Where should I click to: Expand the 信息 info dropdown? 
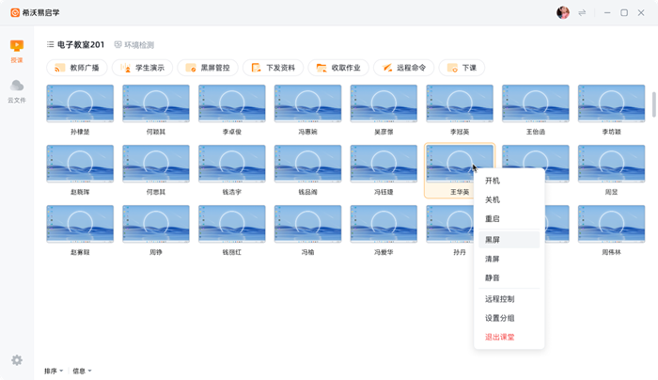point(82,371)
